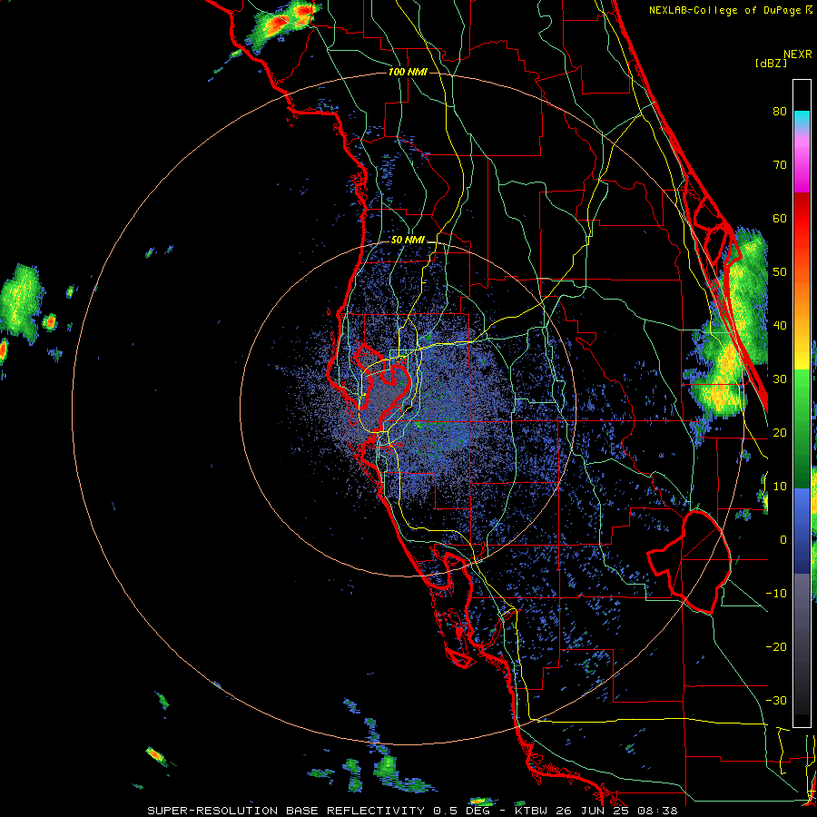The height and width of the screenshot is (817, 817).
Task: Click the NEXR label above the color bar
Action: (x=798, y=54)
